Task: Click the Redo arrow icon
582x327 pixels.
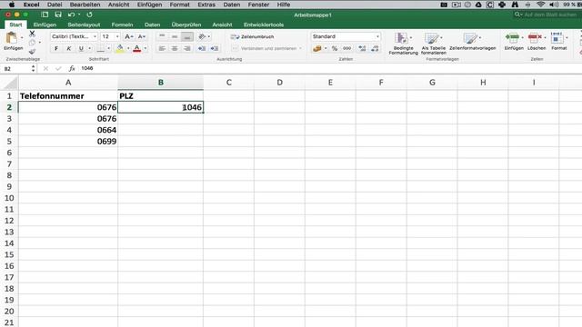Action: 89,15
